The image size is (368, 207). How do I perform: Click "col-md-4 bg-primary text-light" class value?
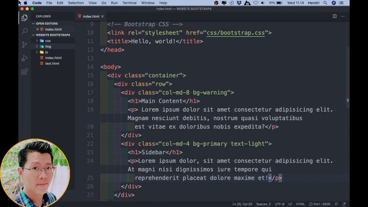point(213,144)
